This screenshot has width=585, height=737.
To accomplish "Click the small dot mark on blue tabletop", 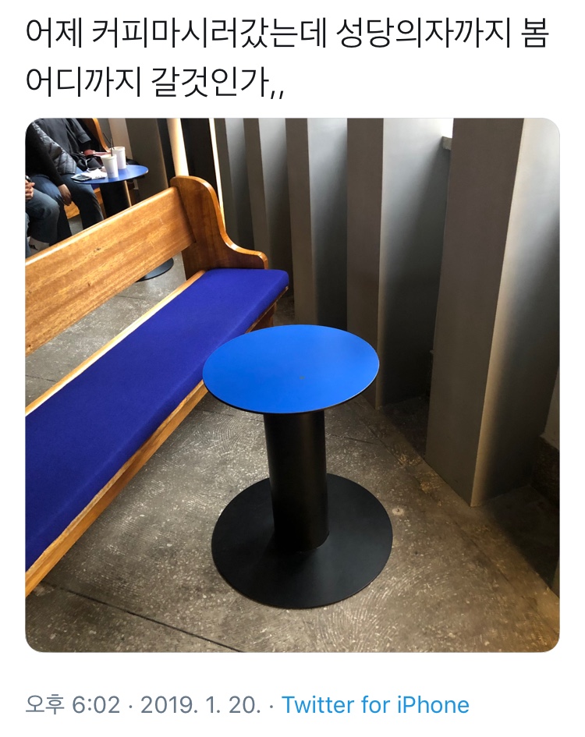I will [x=303, y=377].
